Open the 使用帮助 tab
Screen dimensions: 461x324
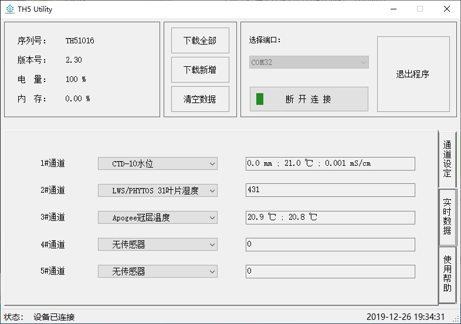click(x=447, y=274)
